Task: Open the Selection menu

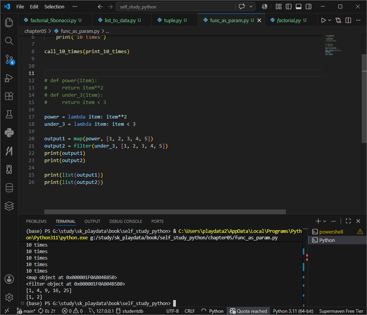Action: (54, 6)
